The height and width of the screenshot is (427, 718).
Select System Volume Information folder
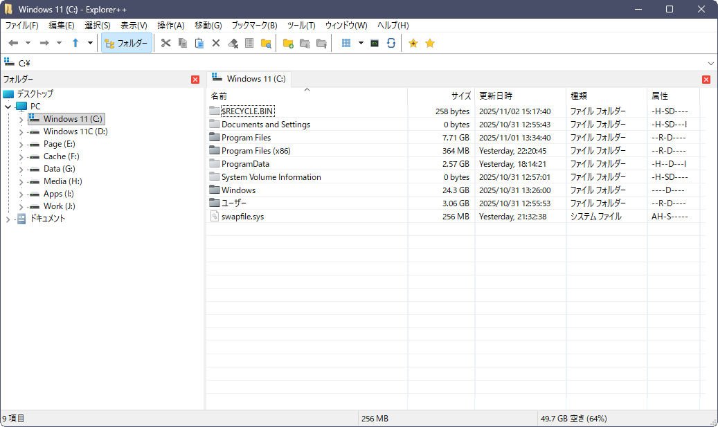click(x=271, y=177)
